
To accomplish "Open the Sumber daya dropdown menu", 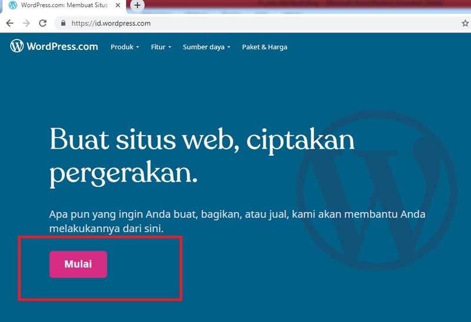I will coord(207,47).
